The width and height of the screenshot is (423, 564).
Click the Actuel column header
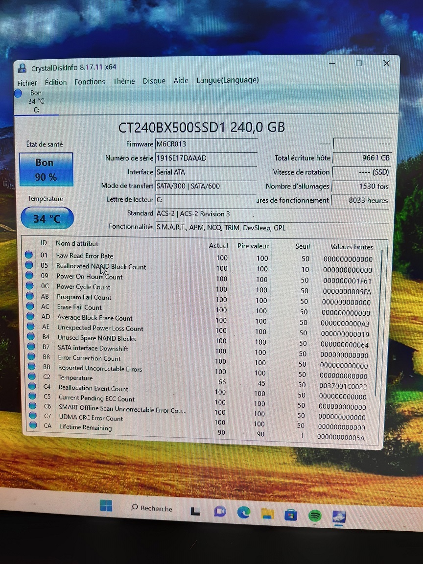(218, 246)
